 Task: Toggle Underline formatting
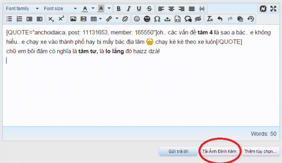click(x=139, y=9)
